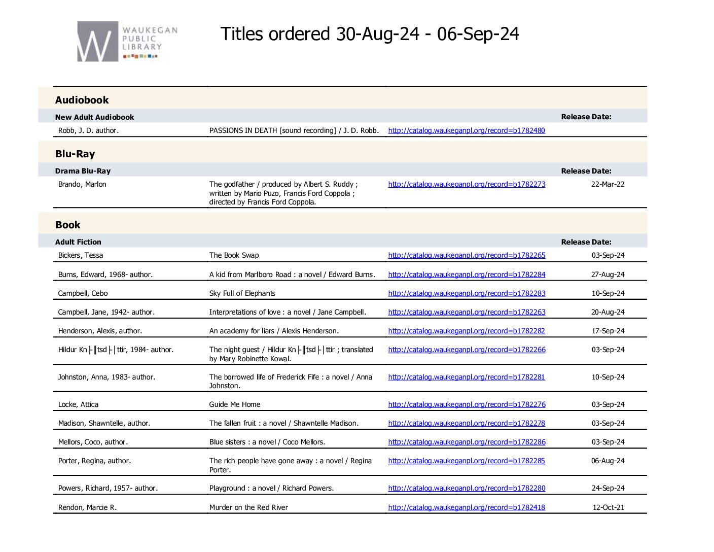714x552 pixels.
Task: Click title text 'The godfather / produced by Albert S. Ruddy'
Action: [x=281, y=184]
